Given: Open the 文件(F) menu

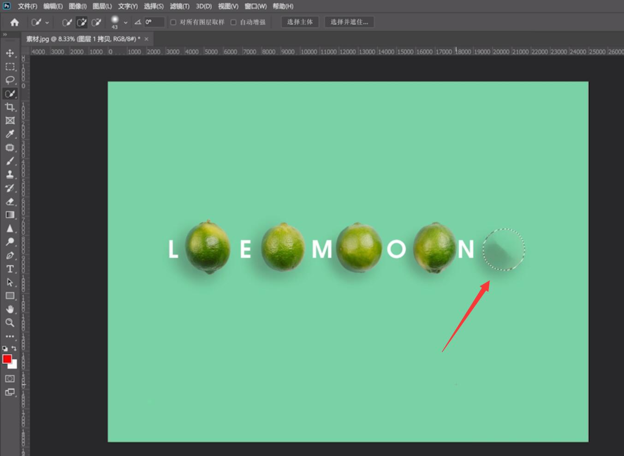Looking at the screenshot, I should point(27,6).
